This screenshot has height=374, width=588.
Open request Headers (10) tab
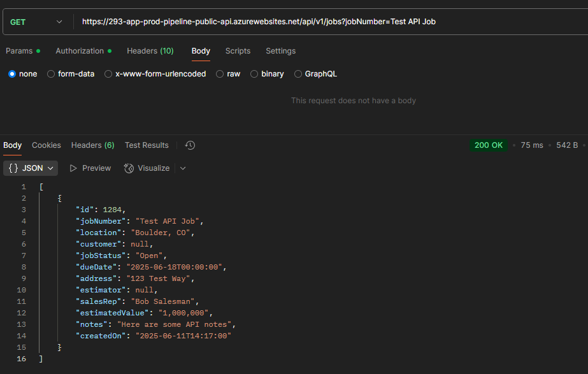tap(150, 51)
